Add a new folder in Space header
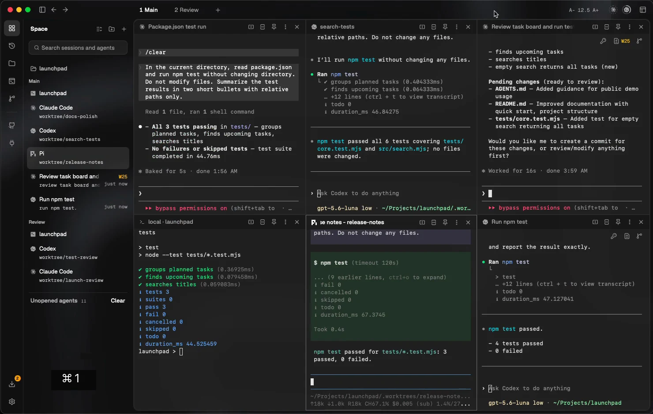653x414 pixels. [x=112, y=29]
